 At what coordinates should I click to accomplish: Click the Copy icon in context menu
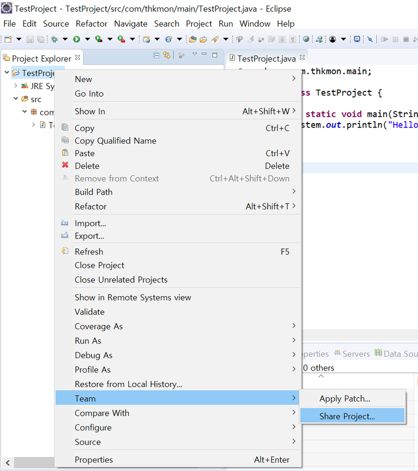pos(65,128)
